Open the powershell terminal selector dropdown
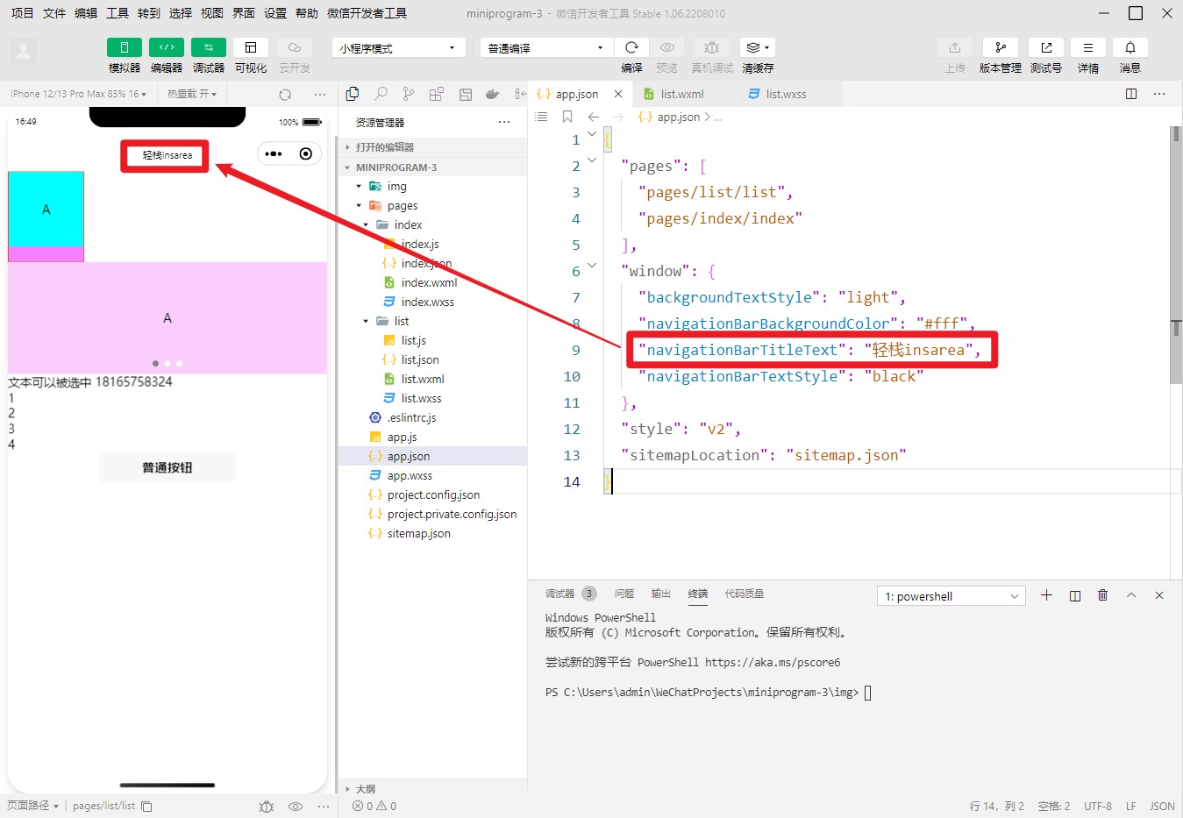This screenshot has width=1183, height=818. coord(951,596)
